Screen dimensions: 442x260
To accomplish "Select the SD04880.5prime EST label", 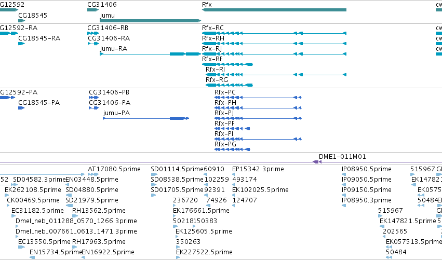I will coord(92,190).
